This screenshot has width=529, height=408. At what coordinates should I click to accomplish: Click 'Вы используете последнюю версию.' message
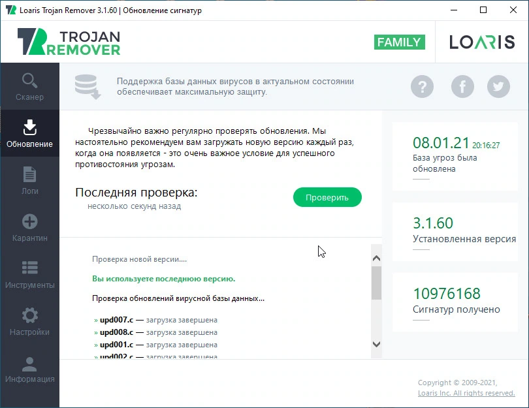point(164,279)
